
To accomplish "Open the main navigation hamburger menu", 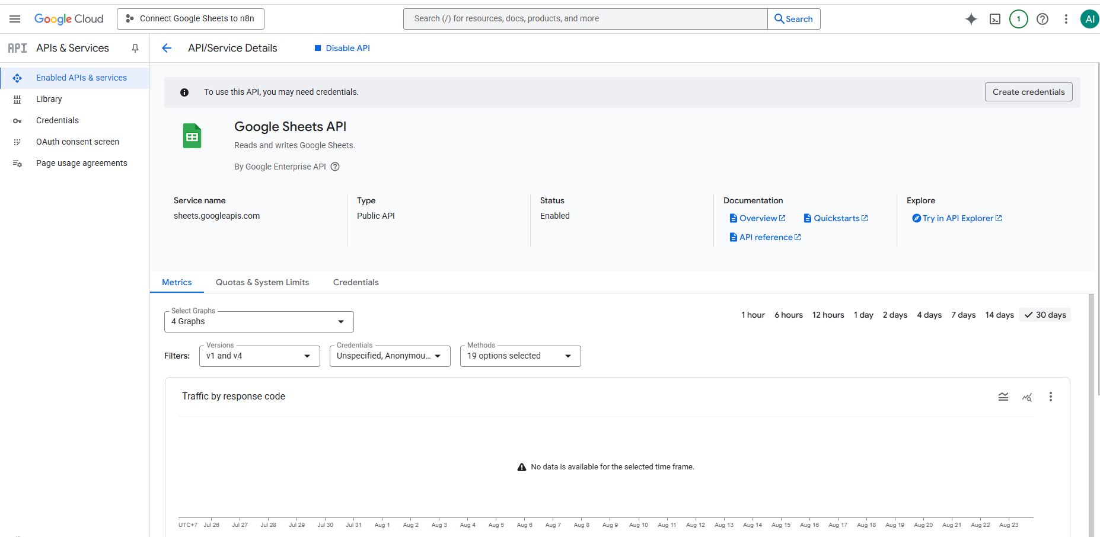I will tap(15, 19).
